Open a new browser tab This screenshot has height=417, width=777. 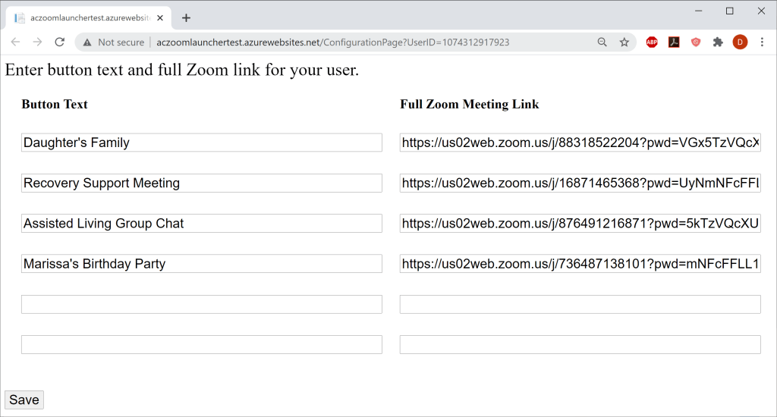tap(187, 18)
